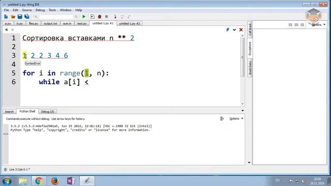Click 'Line 3 Cols 0-1' status text

(x=20, y=169)
